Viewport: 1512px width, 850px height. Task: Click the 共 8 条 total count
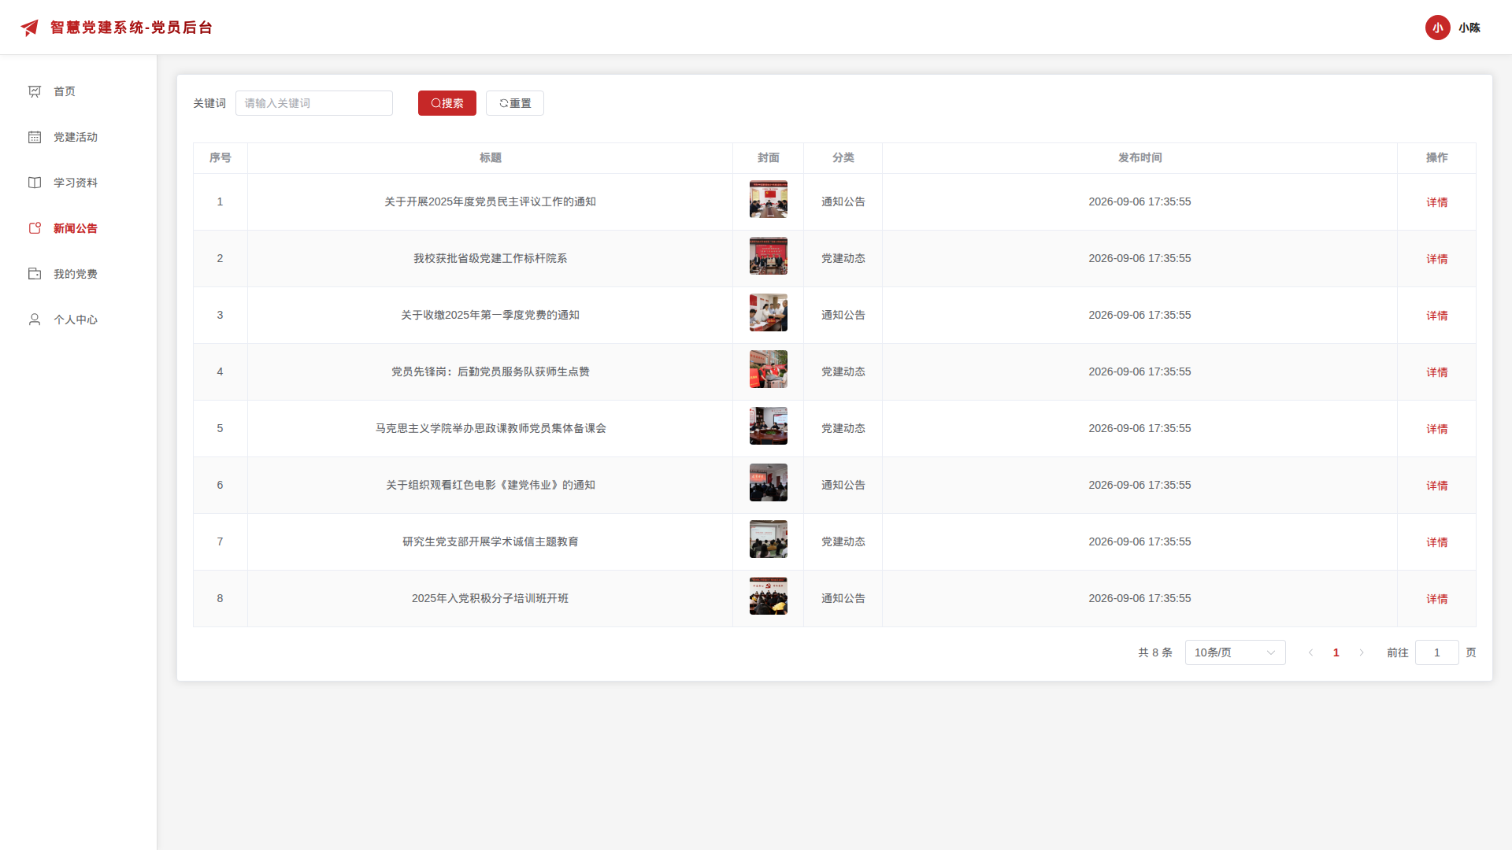[x=1155, y=652]
